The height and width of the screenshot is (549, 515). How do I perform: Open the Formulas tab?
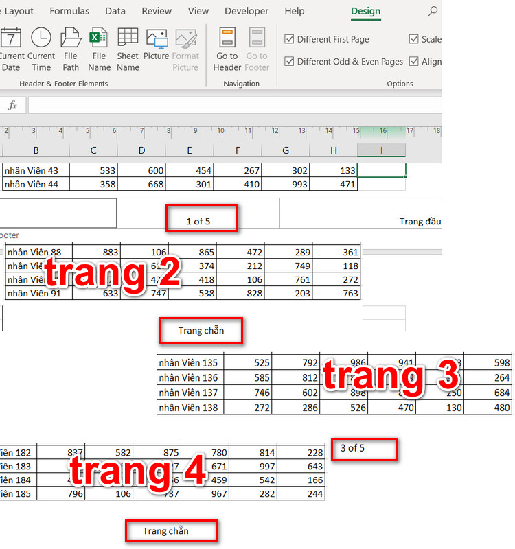tap(69, 11)
